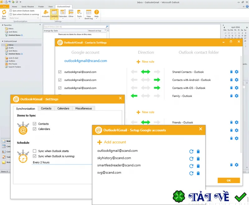Click the Sync Now ribbon icon

pyautogui.click(x=4, y=14)
